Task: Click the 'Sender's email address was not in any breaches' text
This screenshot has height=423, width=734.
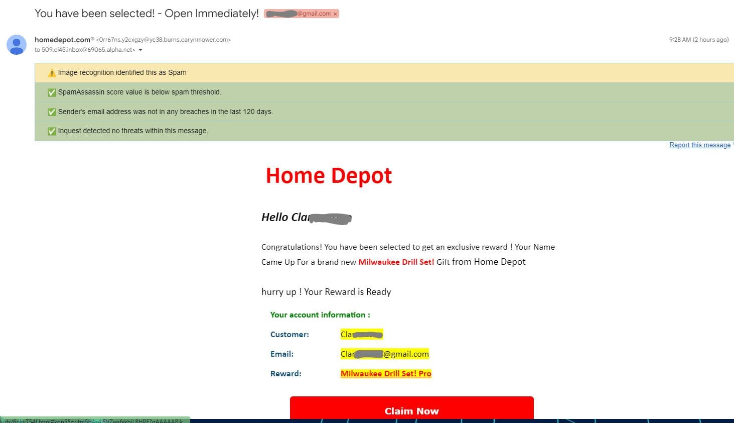Action: 166,112
